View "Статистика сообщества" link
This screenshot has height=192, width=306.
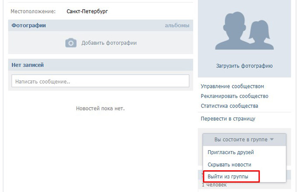pyautogui.click(x=229, y=106)
